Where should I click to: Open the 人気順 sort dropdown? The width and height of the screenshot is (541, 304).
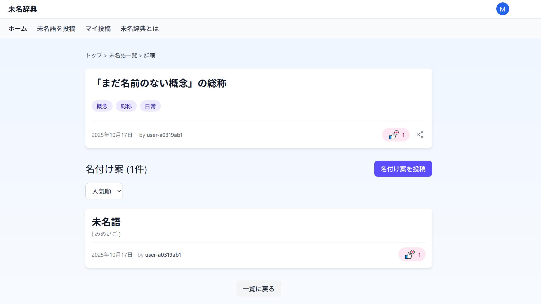click(x=104, y=191)
